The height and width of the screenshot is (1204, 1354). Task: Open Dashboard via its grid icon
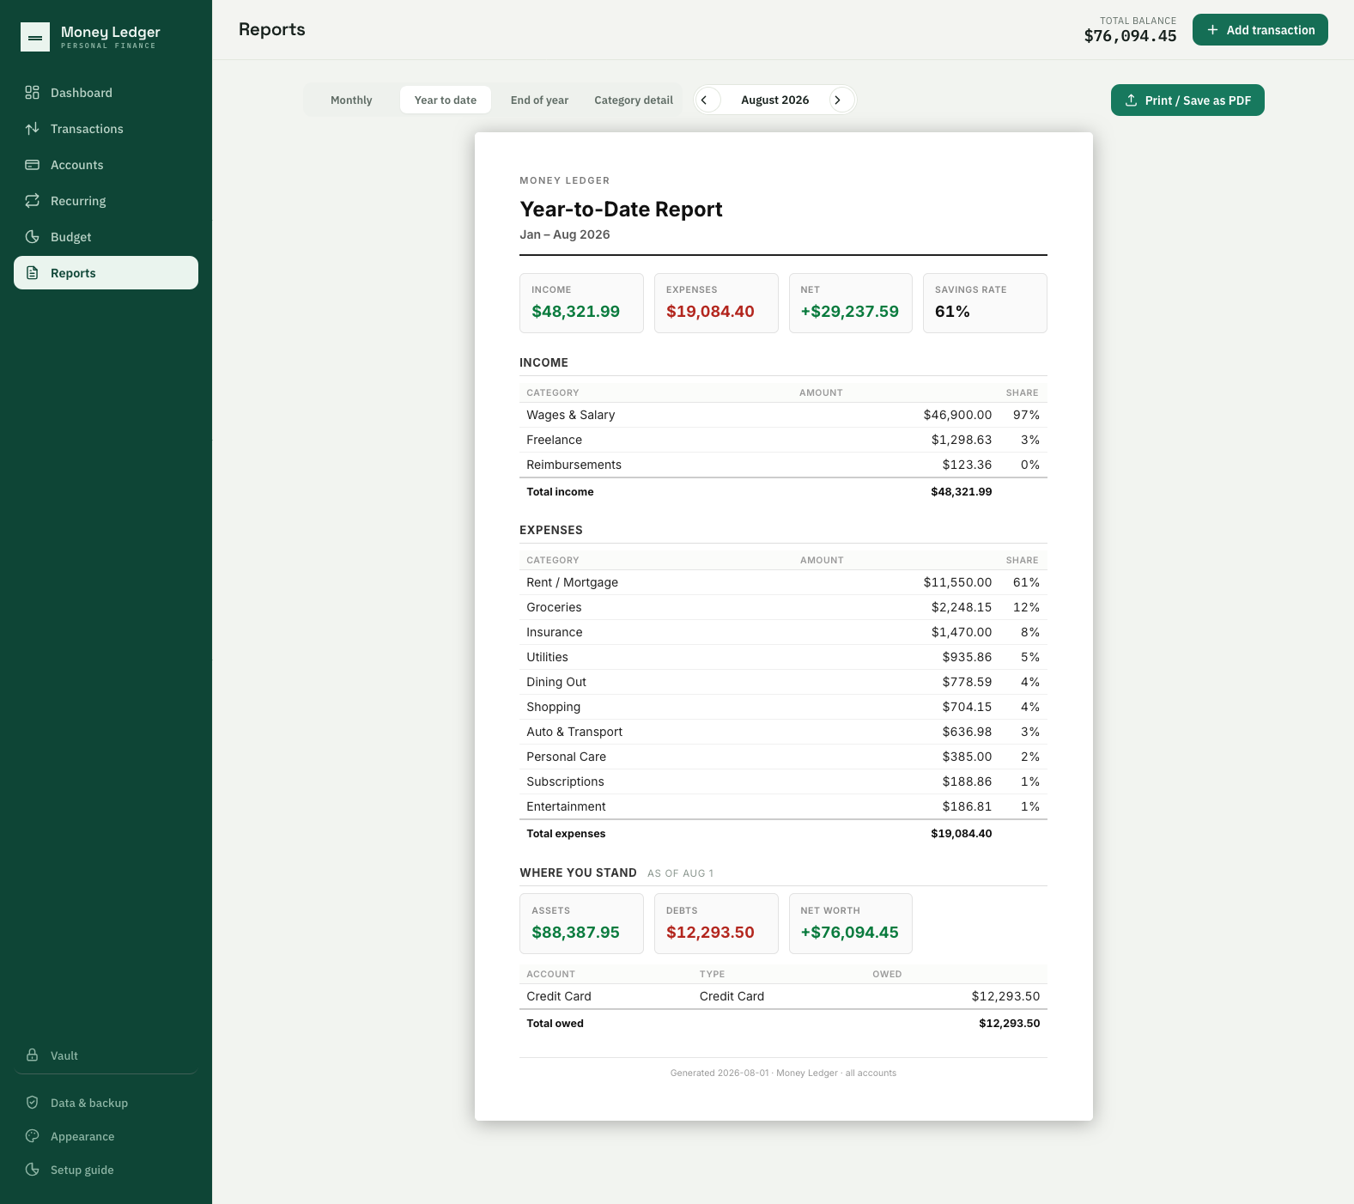pyautogui.click(x=32, y=93)
